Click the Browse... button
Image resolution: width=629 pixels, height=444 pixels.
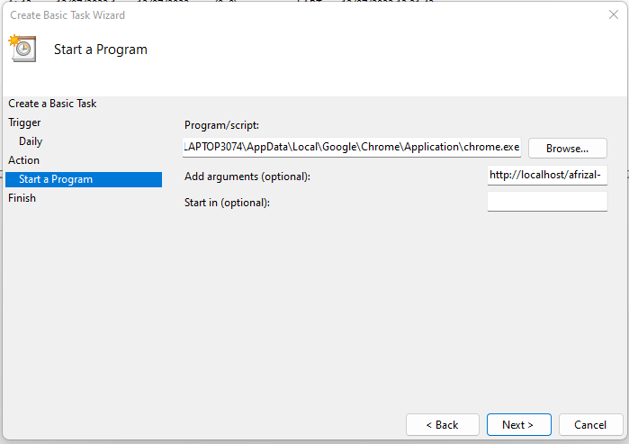[567, 149]
